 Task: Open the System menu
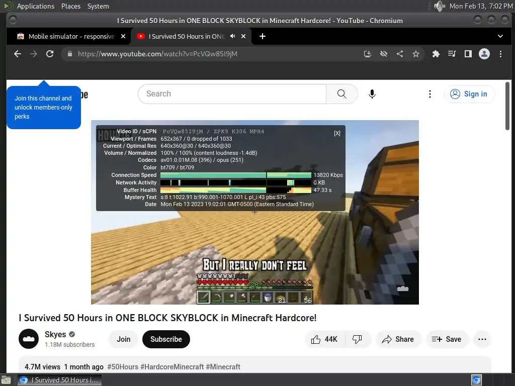(x=98, y=6)
